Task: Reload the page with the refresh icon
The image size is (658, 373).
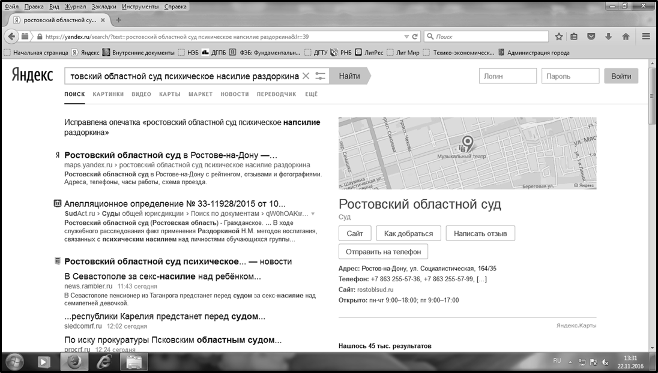Action: [x=415, y=37]
